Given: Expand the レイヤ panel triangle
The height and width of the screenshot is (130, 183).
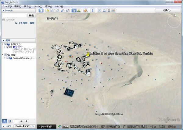Looking at the screenshot, I should (x=3, y=126).
